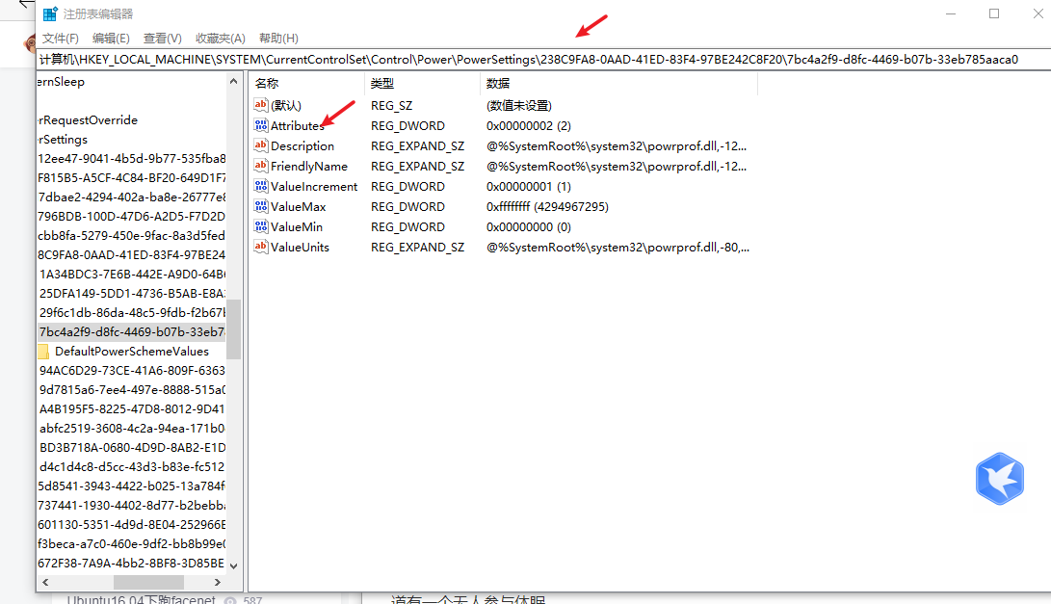Click ValueMax data 0xffffffff
This screenshot has height=604, width=1051.
coord(547,206)
